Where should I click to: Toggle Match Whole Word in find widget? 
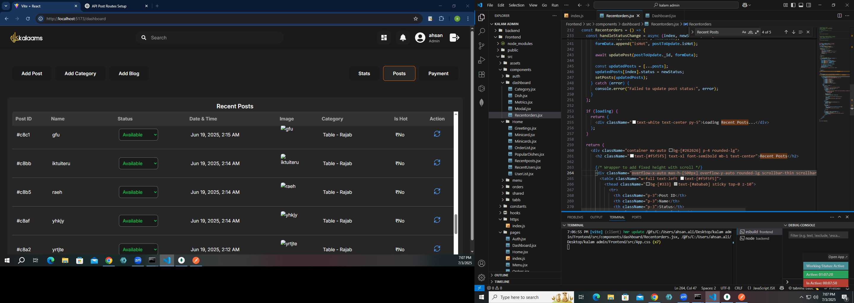[751, 32]
